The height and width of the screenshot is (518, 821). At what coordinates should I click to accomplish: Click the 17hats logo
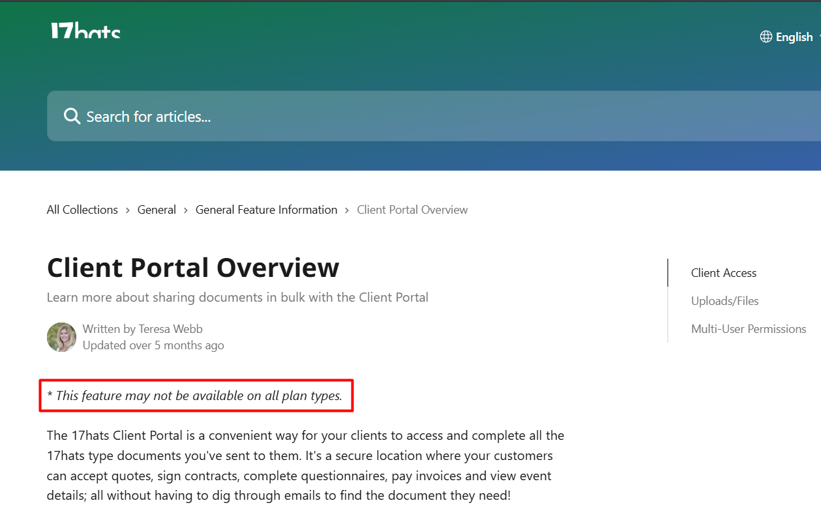[85, 30]
